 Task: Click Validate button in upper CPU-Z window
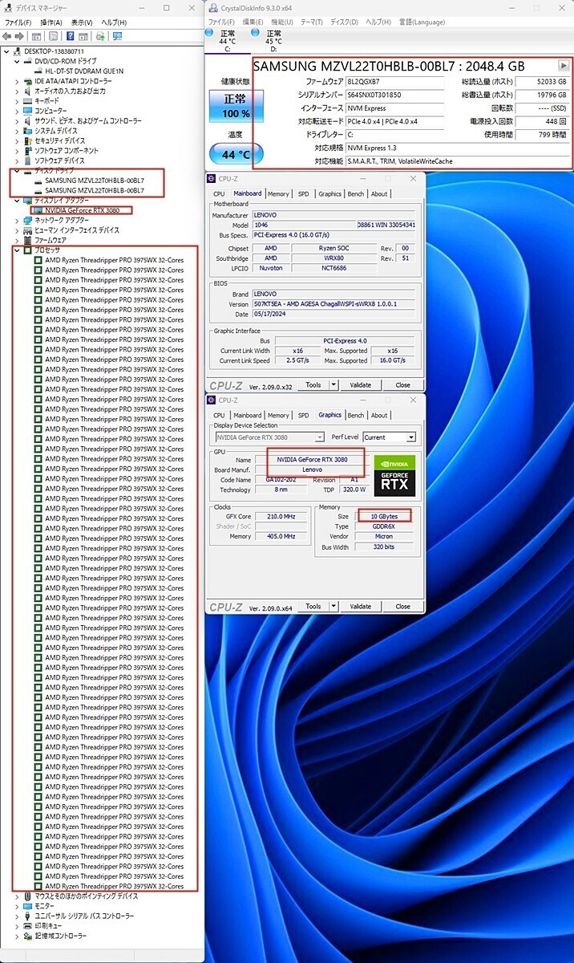pos(361,385)
